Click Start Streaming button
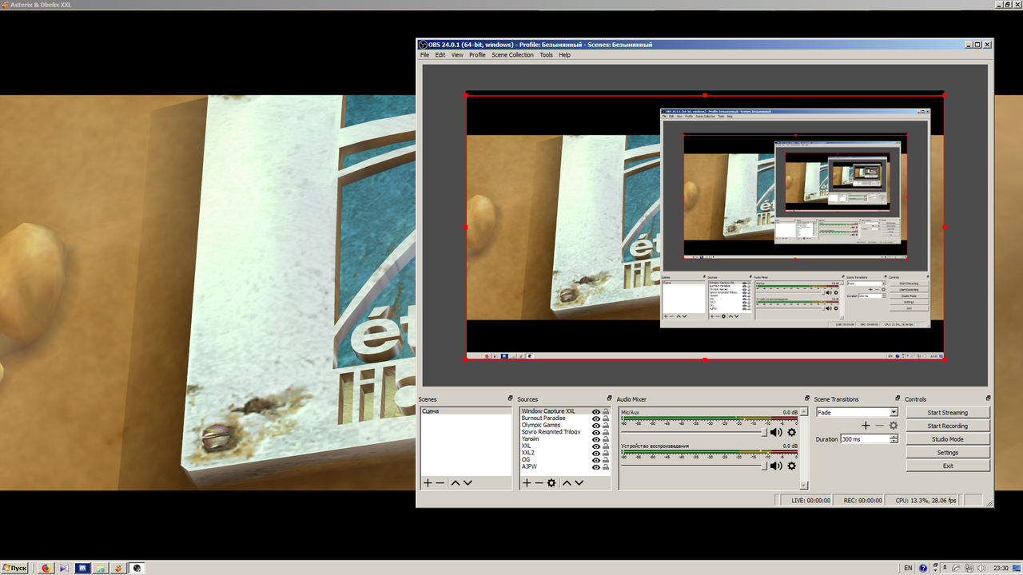This screenshot has height=575, width=1023. 947,413
